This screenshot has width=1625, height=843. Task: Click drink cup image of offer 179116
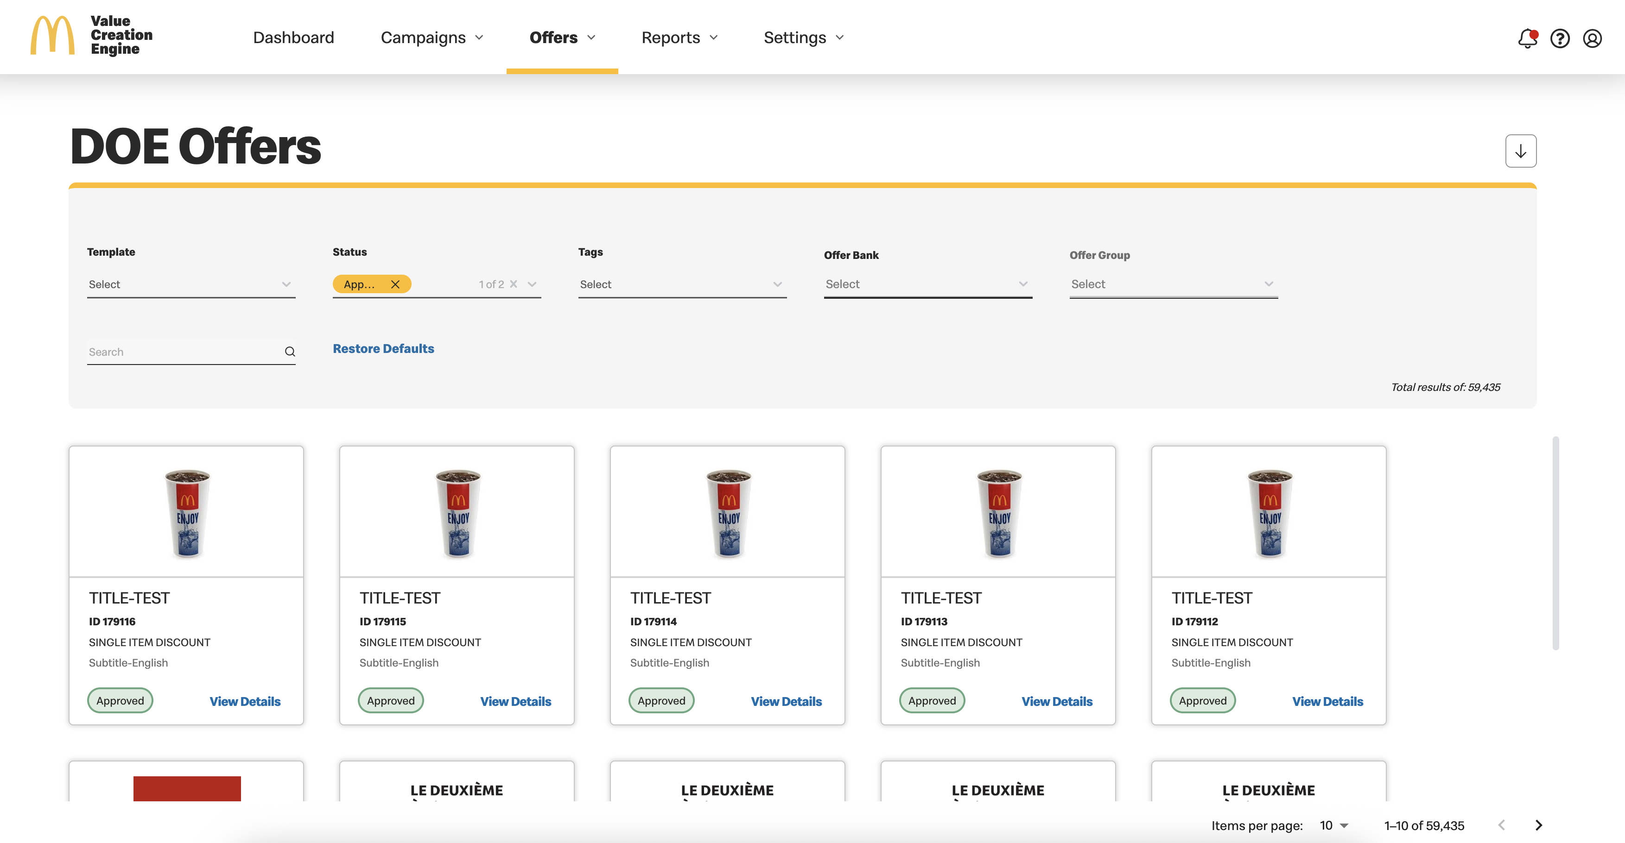point(187,513)
